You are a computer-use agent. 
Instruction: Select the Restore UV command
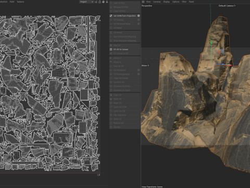click(x=124, y=123)
